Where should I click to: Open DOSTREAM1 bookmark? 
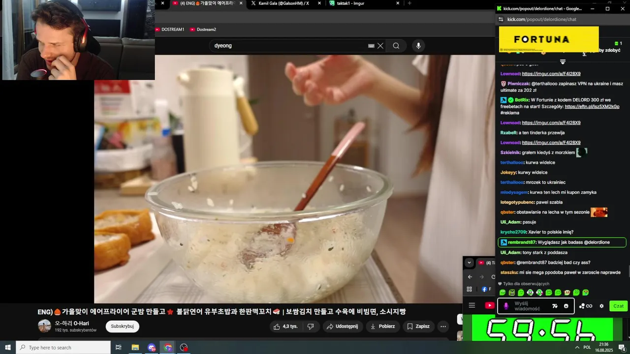pyautogui.click(x=170, y=29)
